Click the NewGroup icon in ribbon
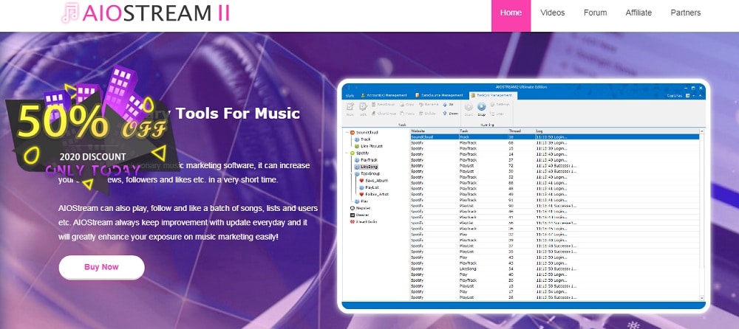The image size is (739, 329). click(383, 105)
